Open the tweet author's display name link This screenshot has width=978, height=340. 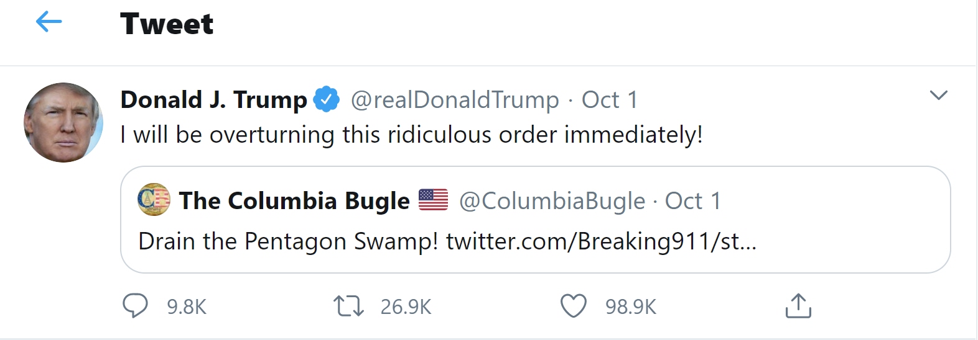[x=213, y=100]
